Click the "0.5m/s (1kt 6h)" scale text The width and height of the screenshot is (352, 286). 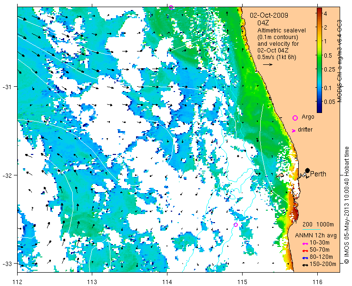(x=277, y=57)
